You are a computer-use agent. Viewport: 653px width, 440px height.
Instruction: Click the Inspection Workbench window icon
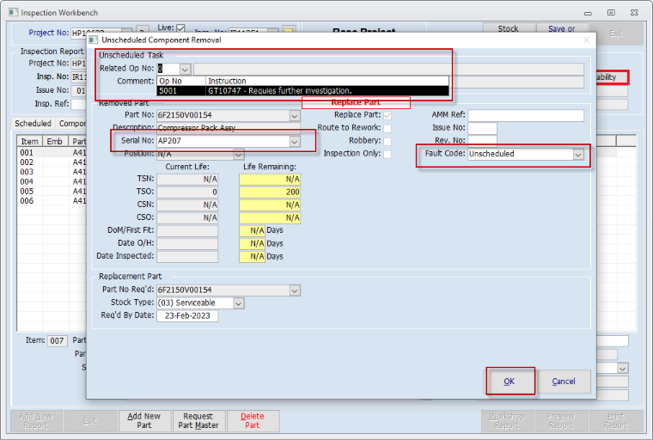point(11,13)
